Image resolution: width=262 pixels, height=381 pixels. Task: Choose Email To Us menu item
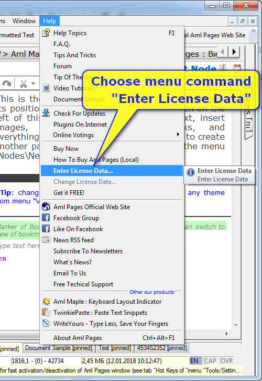pyautogui.click(x=112, y=273)
